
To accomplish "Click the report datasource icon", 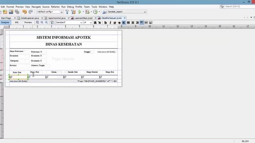I will [x=104, y=12].
